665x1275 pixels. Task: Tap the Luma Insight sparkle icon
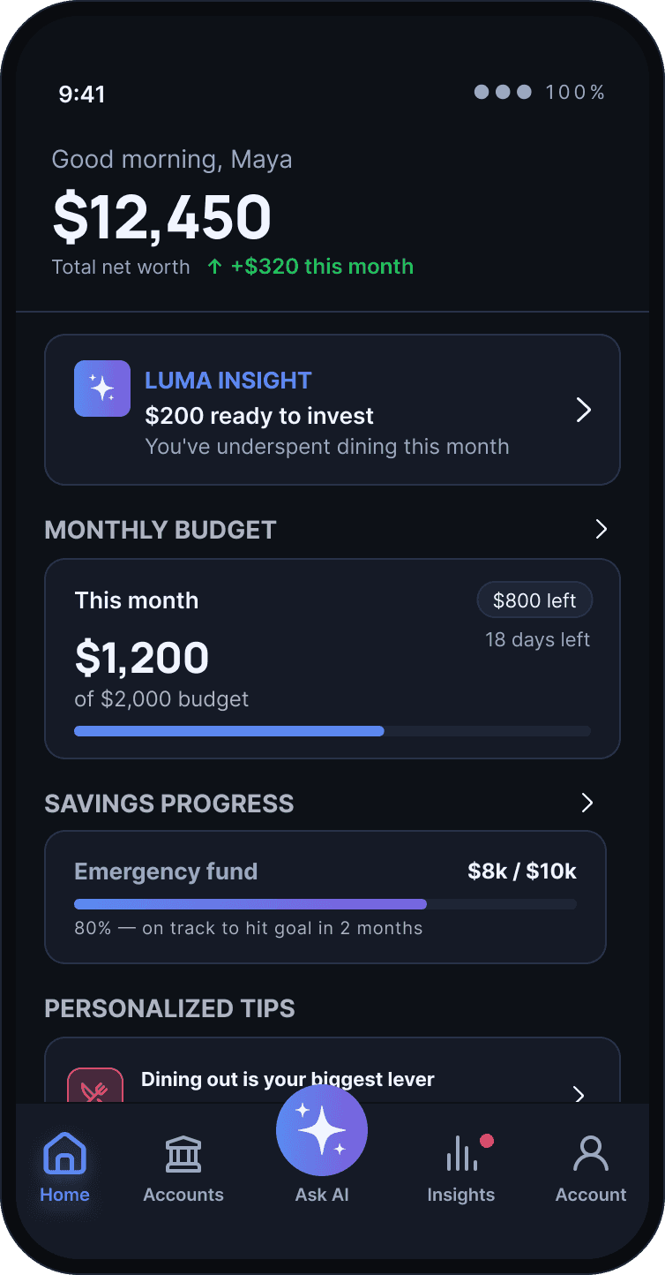coord(102,389)
